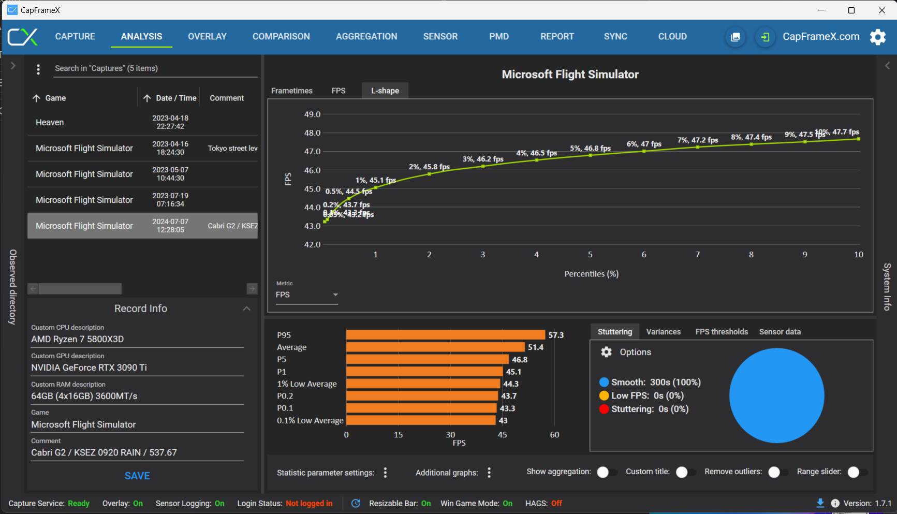Image resolution: width=897 pixels, height=514 pixels.
Task: Click the download update icon in the status bar
Action: 820,503
